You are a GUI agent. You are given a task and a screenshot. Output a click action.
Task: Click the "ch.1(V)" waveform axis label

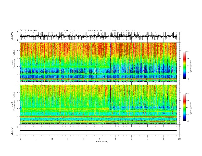(12, 36)
